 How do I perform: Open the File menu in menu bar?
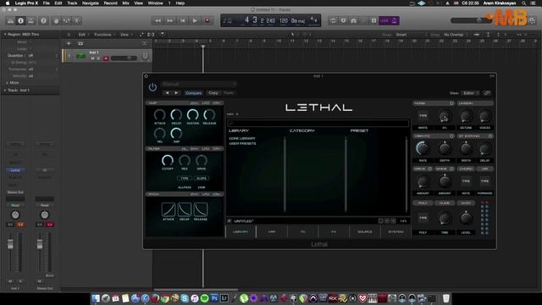pos(46,3)
